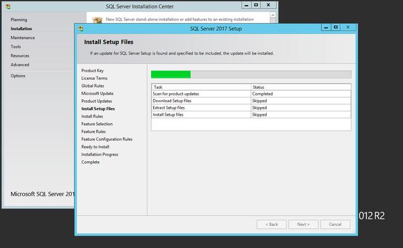Close the SQL Server Installation Center window
Viewport: 403px width, 248px height.
click(268, 5)
